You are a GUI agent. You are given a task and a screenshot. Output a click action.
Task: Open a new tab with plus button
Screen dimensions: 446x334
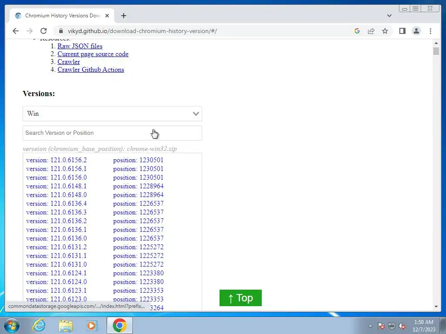coord(123,16)
